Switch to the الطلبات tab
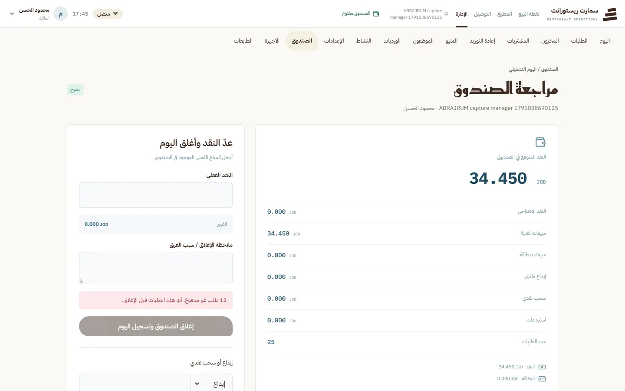The width and height of the screenshot is (625, 391). point(579,41)
